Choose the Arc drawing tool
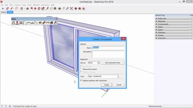193x108 pixels. click(17, 8)
